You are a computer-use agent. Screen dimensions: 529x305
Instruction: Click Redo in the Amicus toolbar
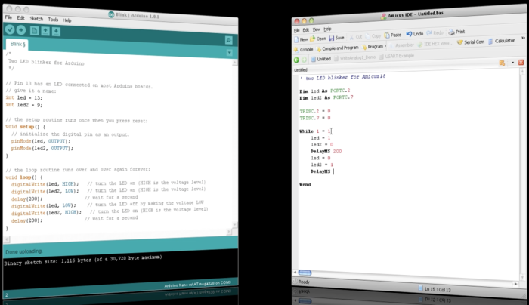(435, 32)
